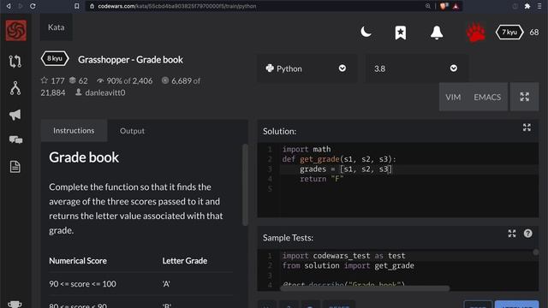Click the bookmark star icon in header

point(401,33)
